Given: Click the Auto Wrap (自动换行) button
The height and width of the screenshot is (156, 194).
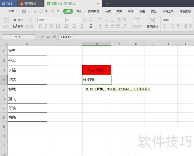Looking at the screenshot, I should [x=152, y=23].
